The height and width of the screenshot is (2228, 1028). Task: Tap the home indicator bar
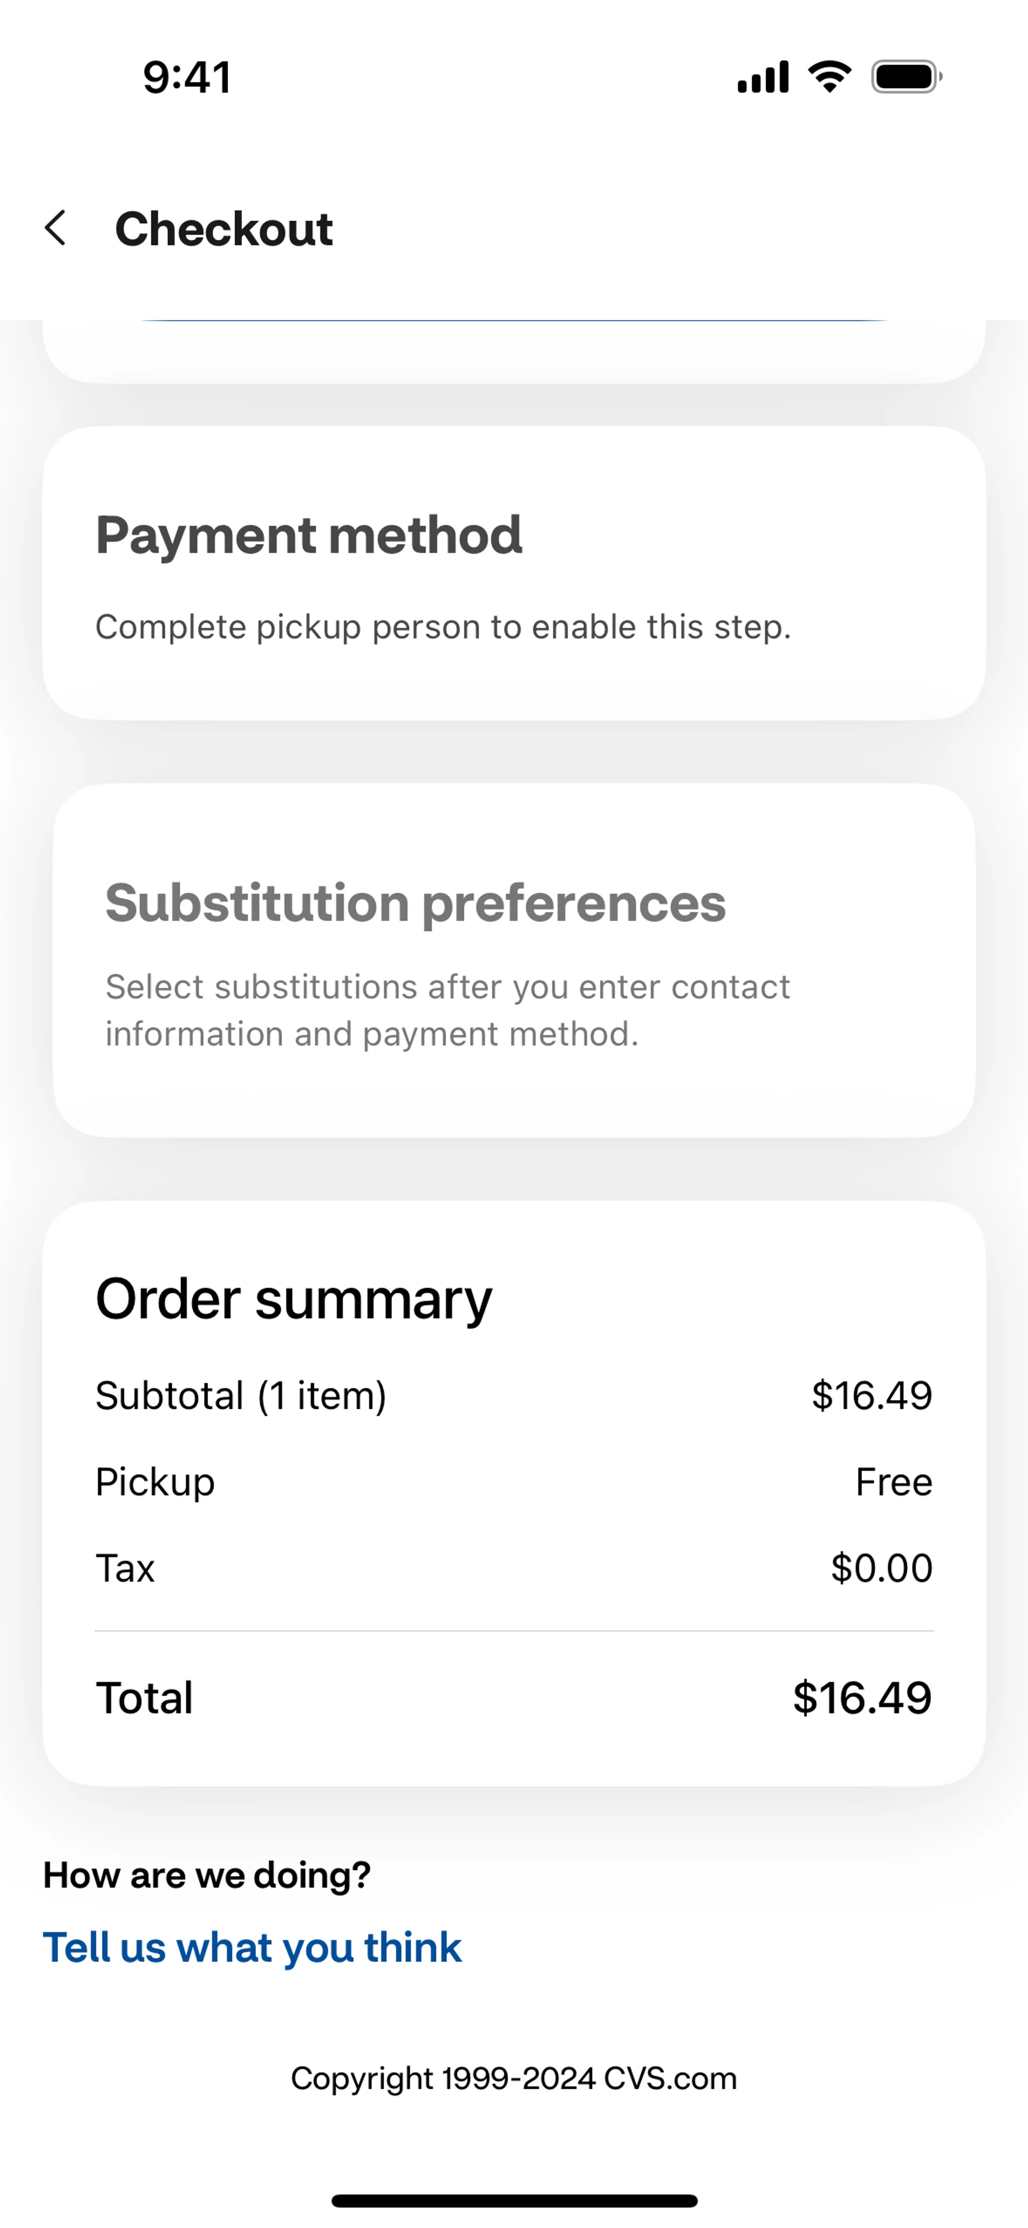pyautogui.click(x=514, y=2200)
